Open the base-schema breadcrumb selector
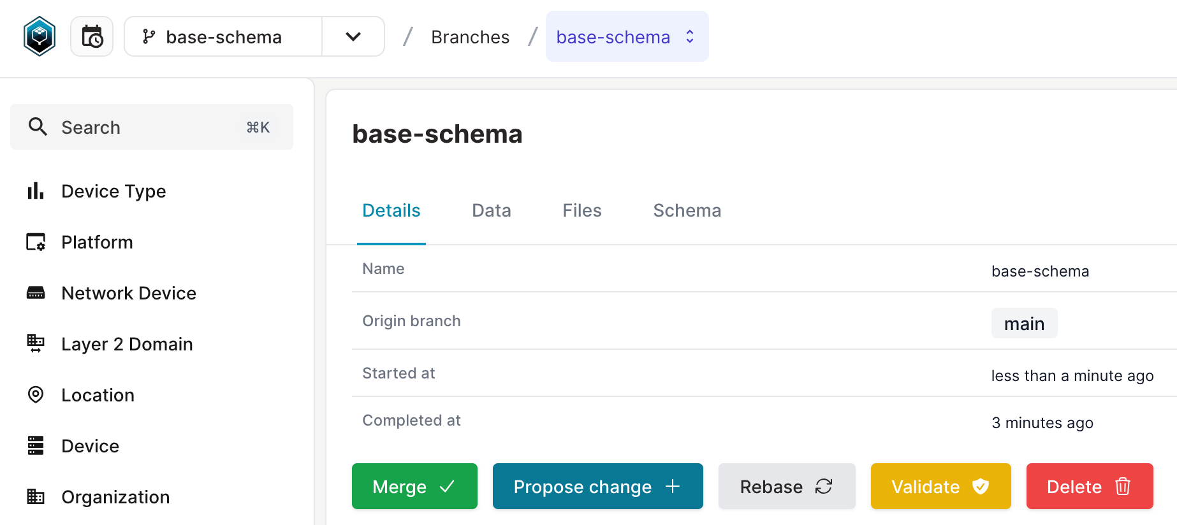The height and width of the screenshot is (525, 1177). (x=627, y=36)
